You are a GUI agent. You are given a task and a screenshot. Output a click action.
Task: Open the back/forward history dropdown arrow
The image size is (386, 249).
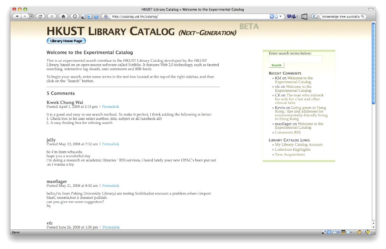(31, 16)
